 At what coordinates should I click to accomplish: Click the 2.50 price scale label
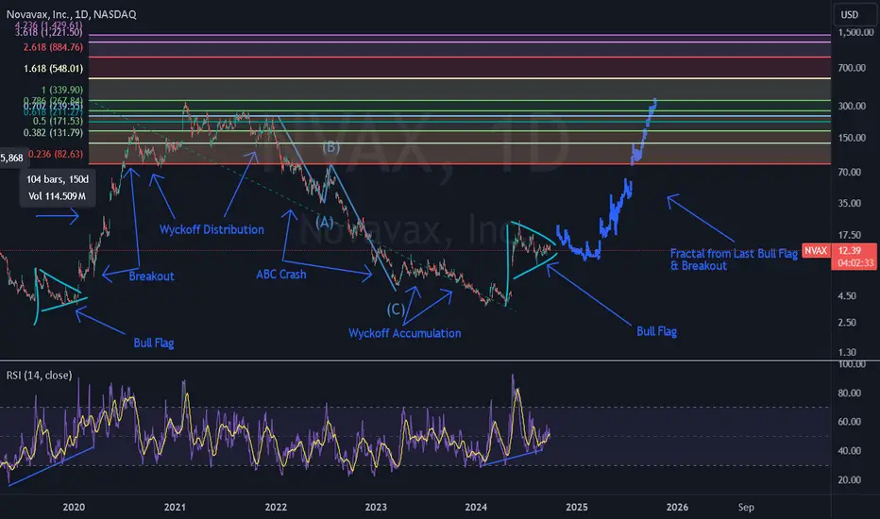pos(847,323)
